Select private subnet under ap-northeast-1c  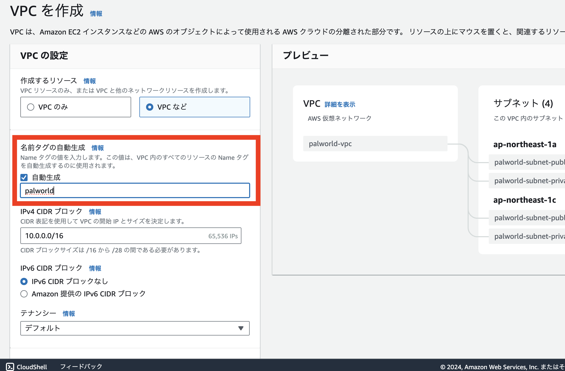click(x=527, y=236)
